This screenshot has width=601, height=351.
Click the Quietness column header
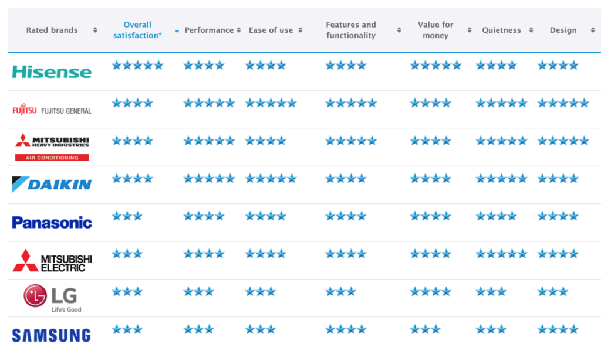pyautogui.click(x=500, y=30)
